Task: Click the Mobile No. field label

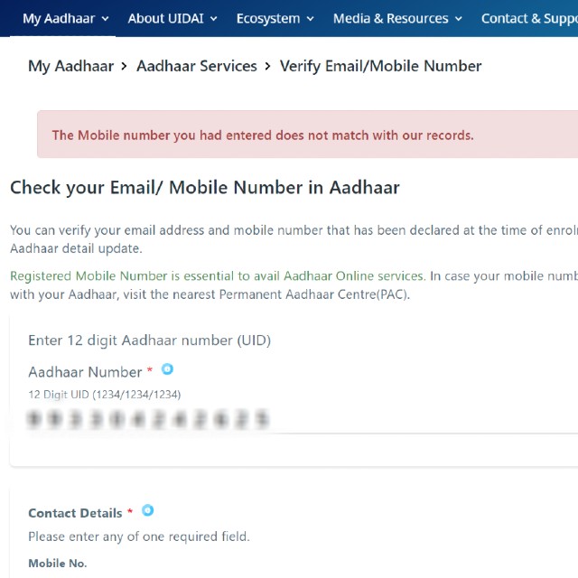Action: (x=57, y=564)
